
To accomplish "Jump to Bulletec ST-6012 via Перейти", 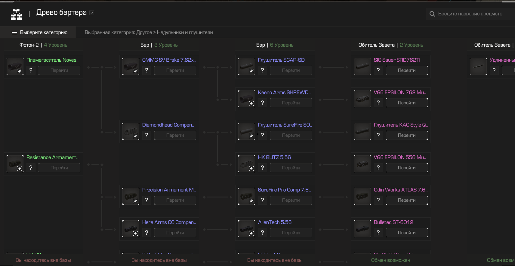I will [407, 233].
